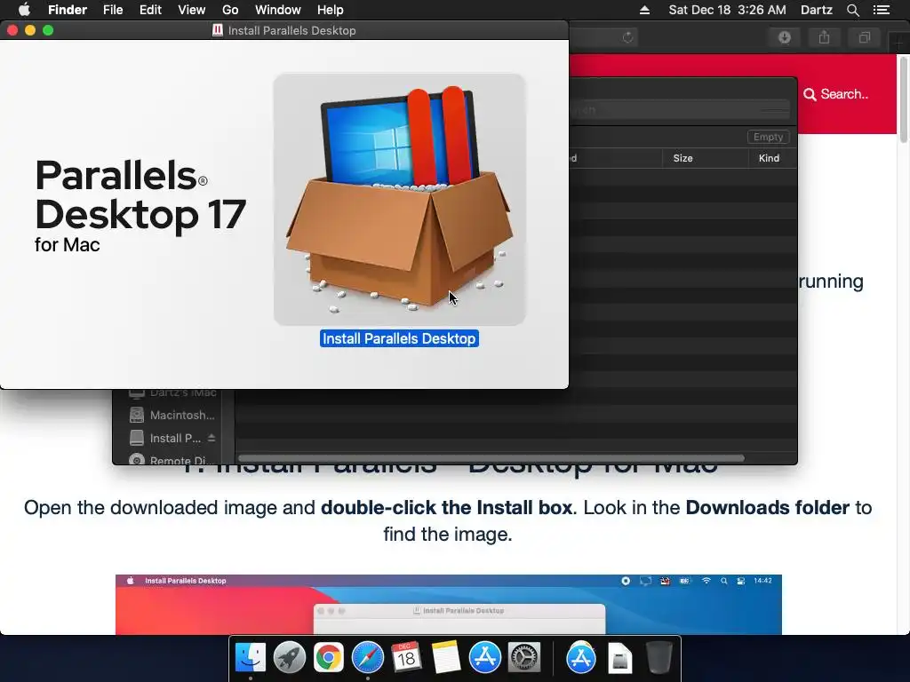Click the tutorial screenshot thumbnail on webpage

449,604
